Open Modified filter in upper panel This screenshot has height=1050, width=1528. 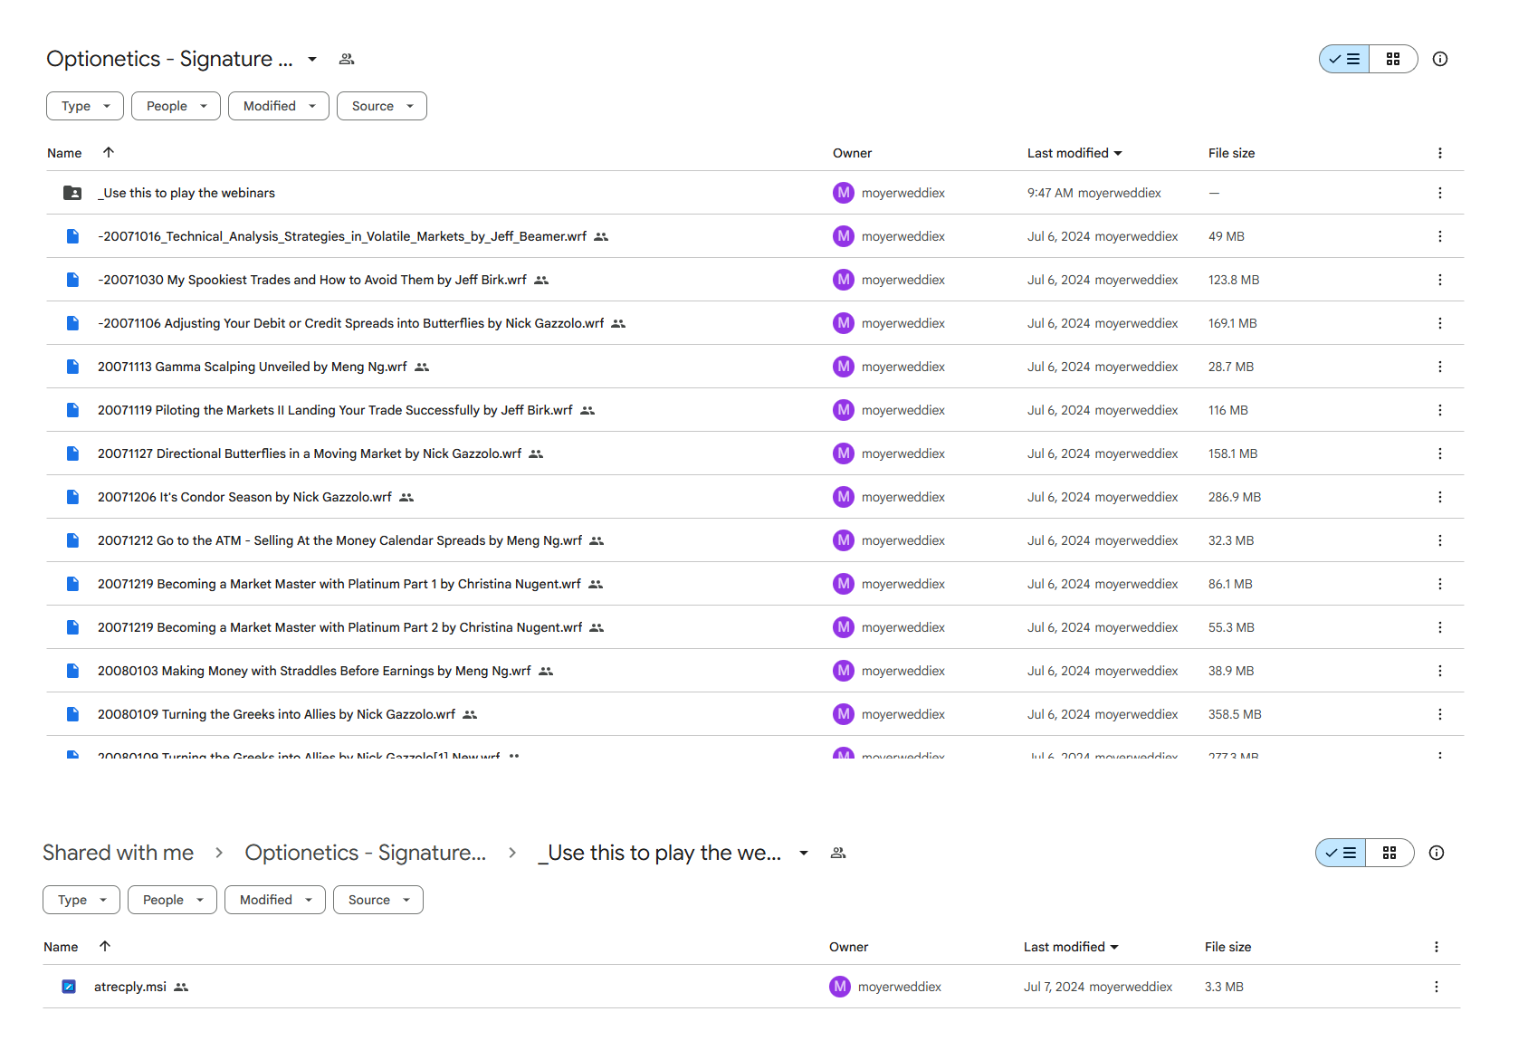click(x=279, y=106)
